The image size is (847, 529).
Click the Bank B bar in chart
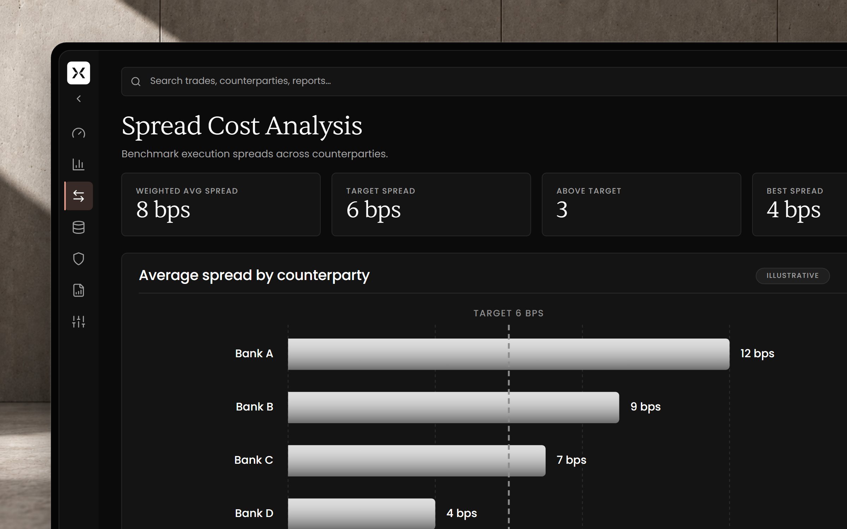453,407
